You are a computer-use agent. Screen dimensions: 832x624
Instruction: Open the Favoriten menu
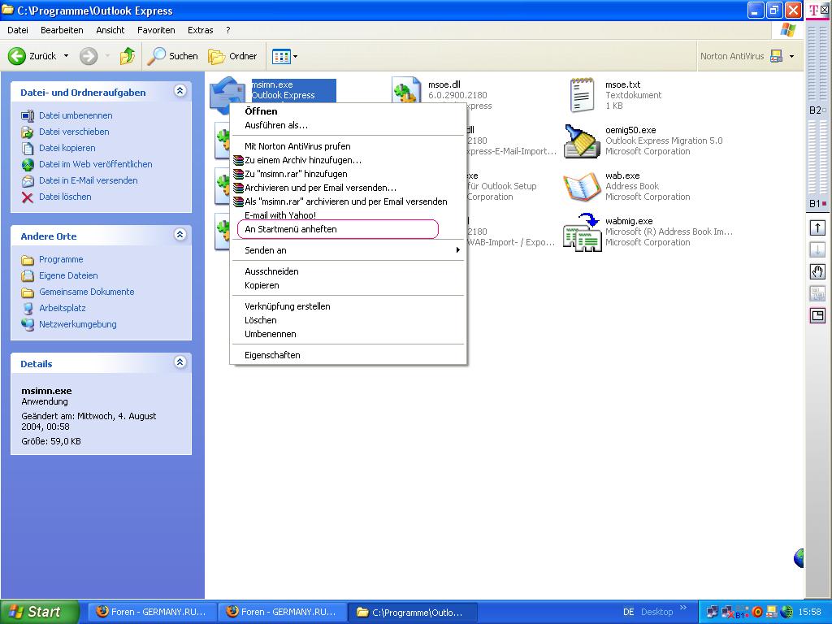coord(156,30)
